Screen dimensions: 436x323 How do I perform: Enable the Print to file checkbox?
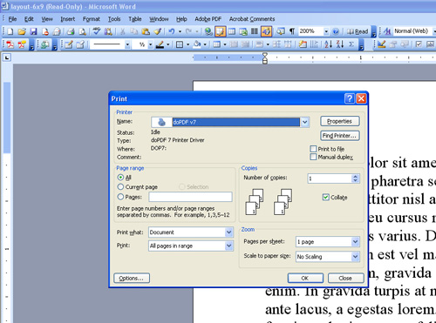point(313,149)
